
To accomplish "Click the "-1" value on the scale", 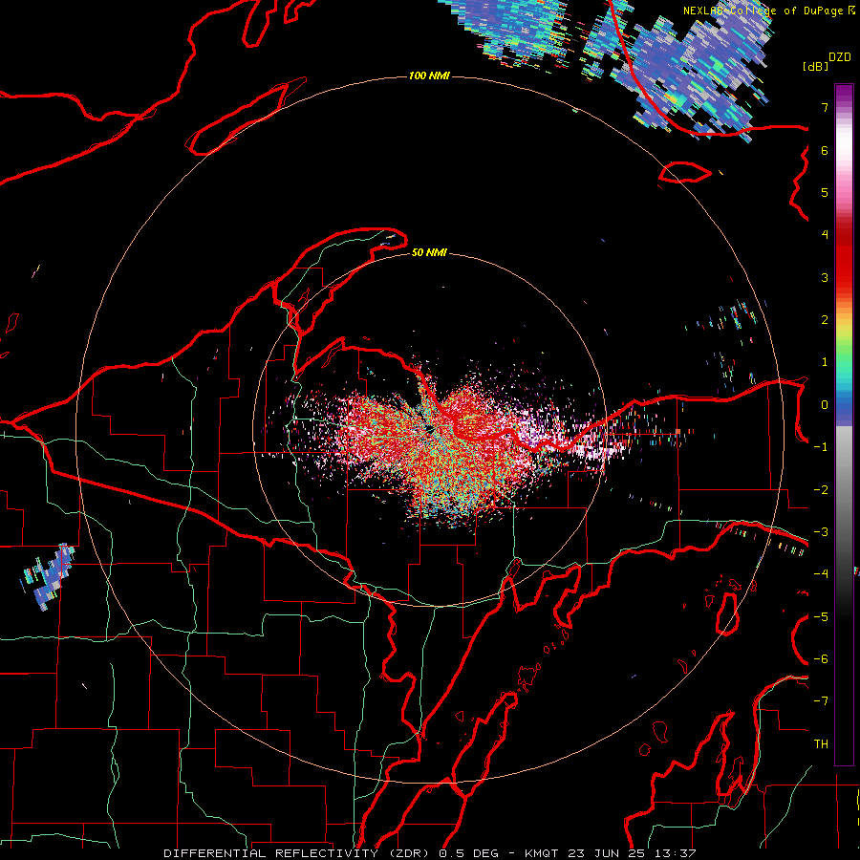I will pos(821,447).
